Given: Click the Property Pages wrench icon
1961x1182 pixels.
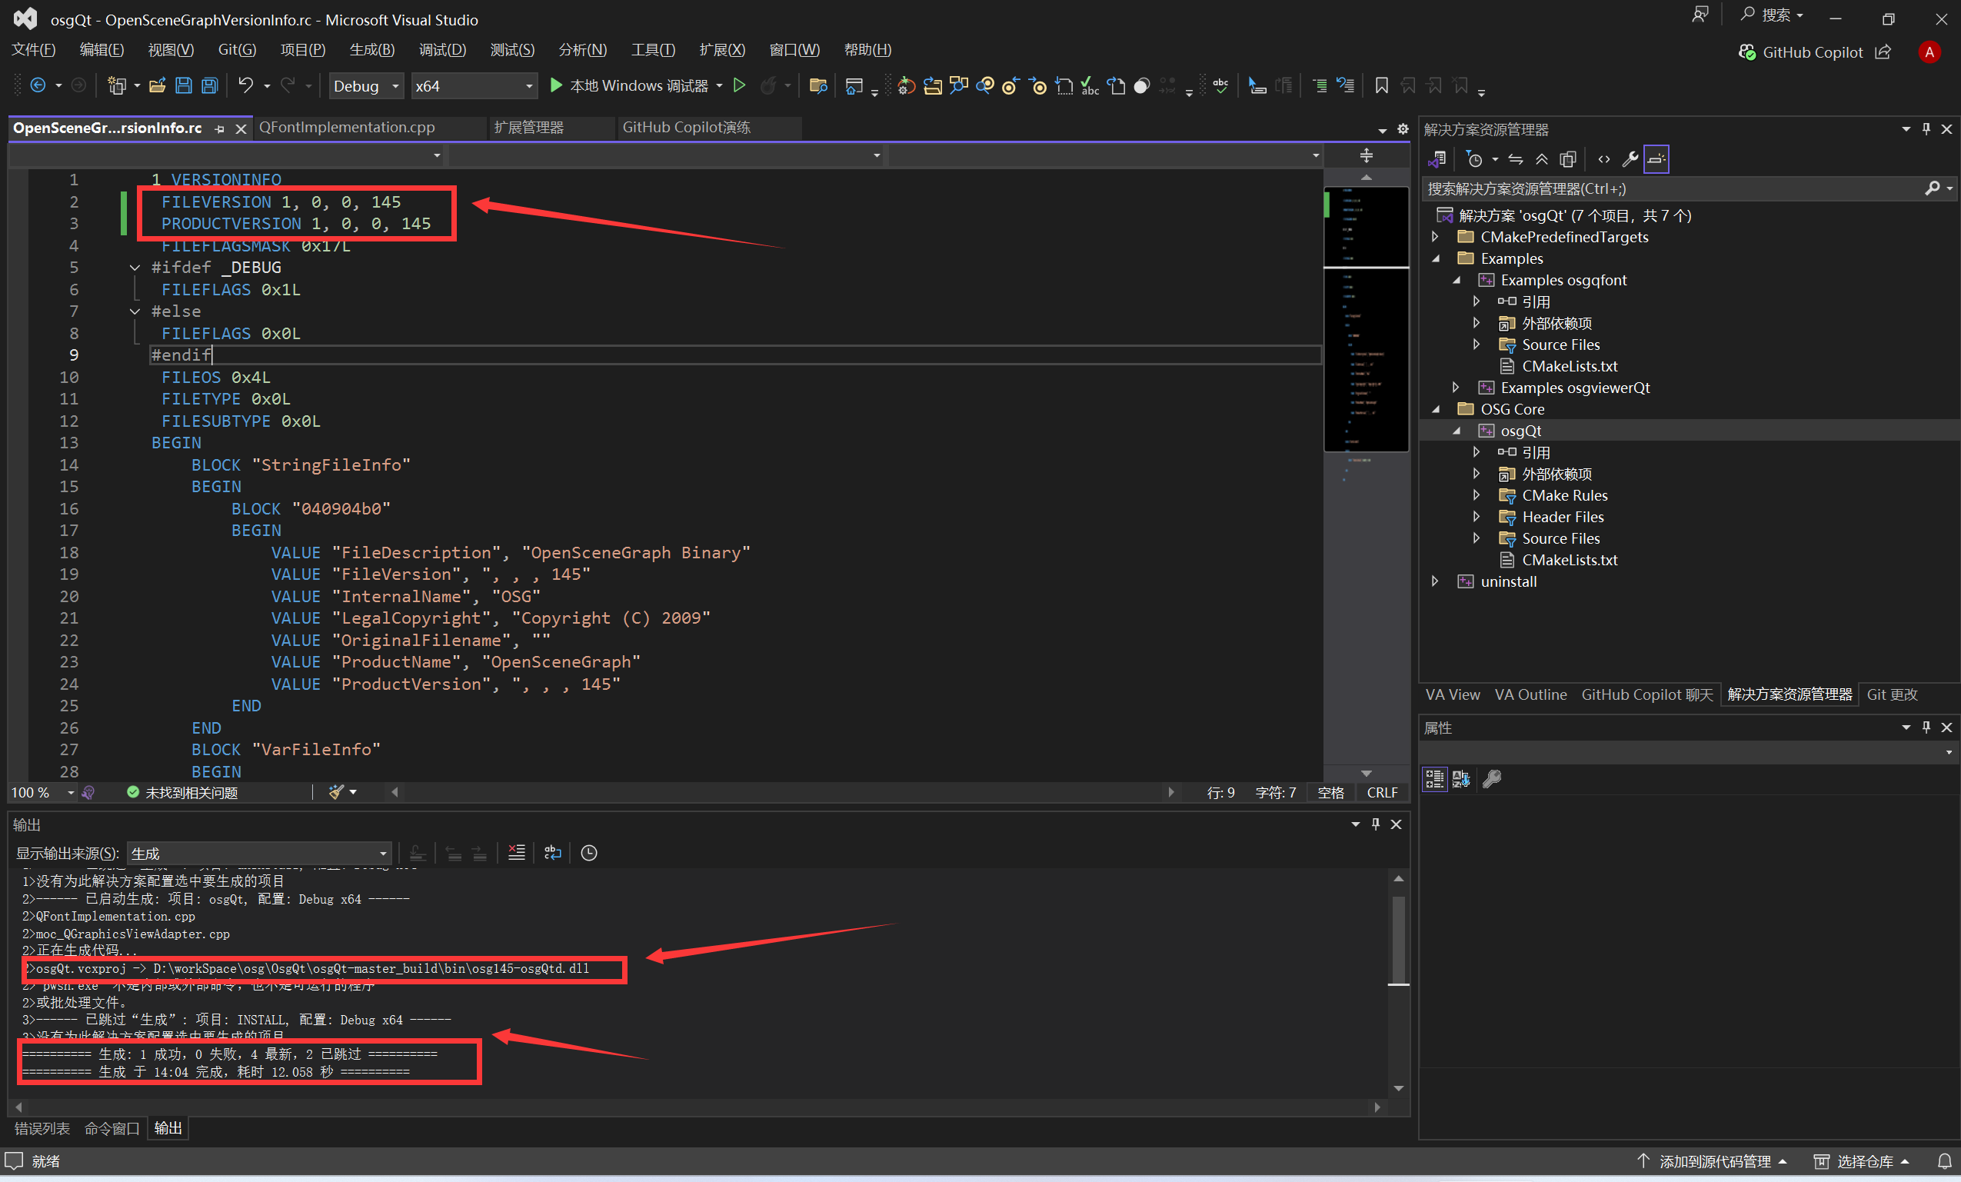Looking at the screenshot, I should [1492, 778].
